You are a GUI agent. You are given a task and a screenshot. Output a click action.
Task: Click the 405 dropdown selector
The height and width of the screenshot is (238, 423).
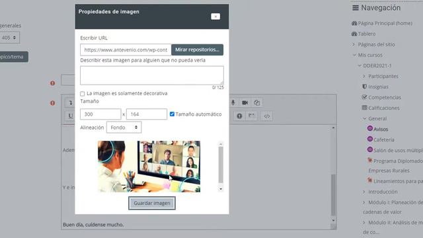coord(9,38)
